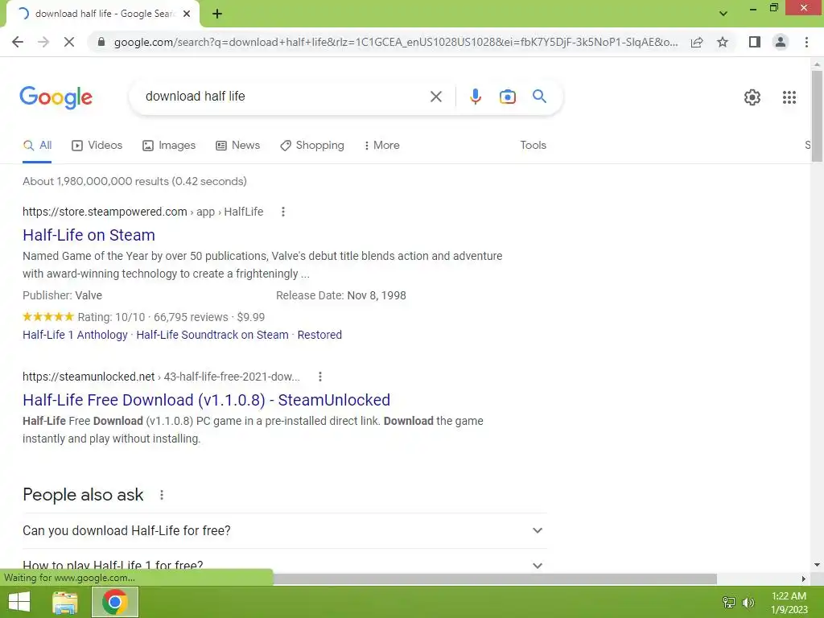The height and width of the screenshot is (618, 824).
Task: Open 'Half-Life Free Download' SteamUnlocked result
Action: tap(207, 400)
